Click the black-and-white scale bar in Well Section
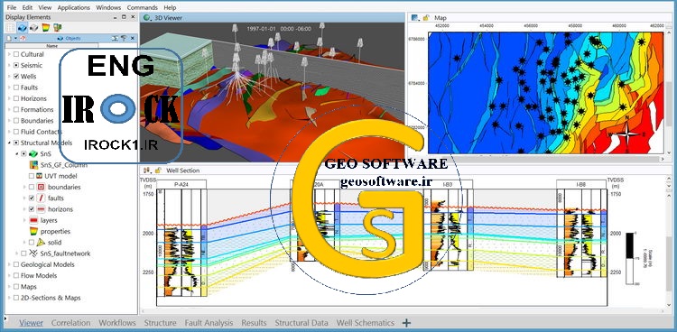 629,259
